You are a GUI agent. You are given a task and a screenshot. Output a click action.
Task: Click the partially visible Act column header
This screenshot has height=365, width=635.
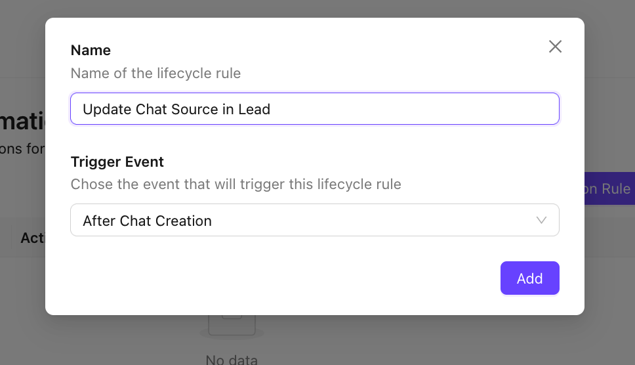pyautogui.click(x=31, y=238)
